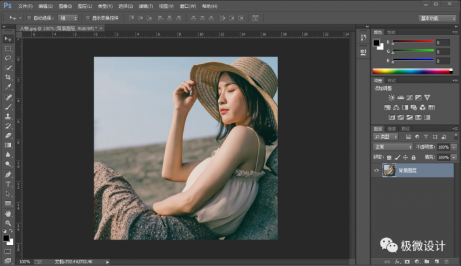The image size is (461, 266).
Task: Choose the Hand tool
Action: (9, 213)
